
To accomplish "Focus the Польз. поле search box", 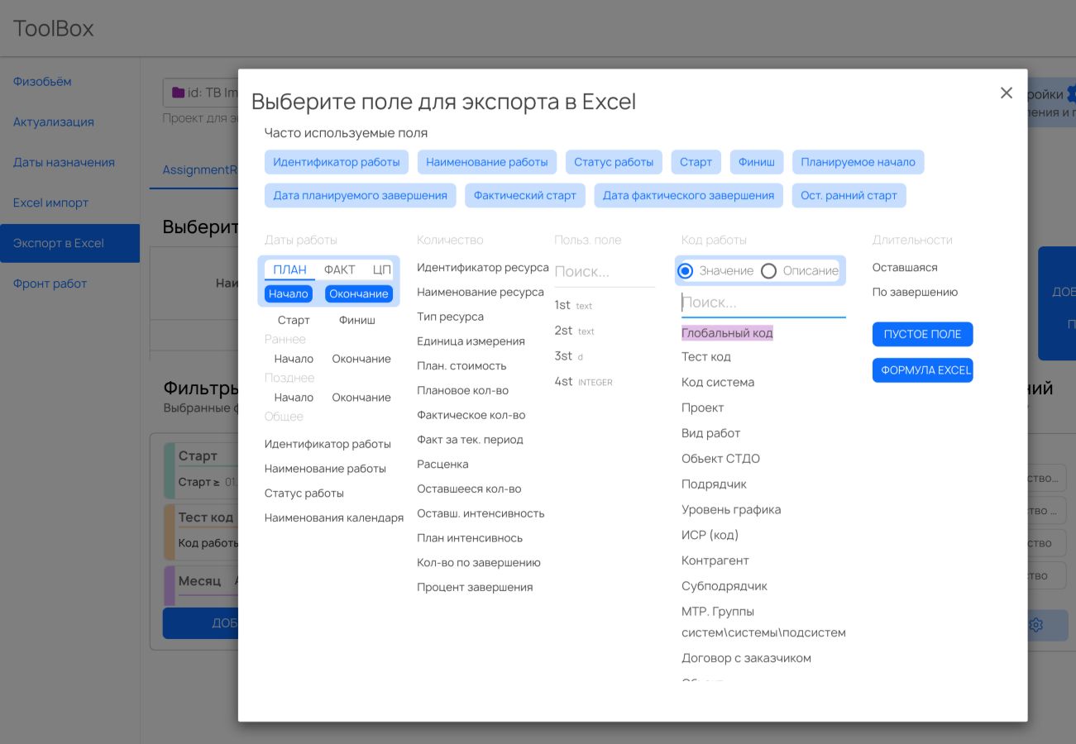I will [605, 272].
